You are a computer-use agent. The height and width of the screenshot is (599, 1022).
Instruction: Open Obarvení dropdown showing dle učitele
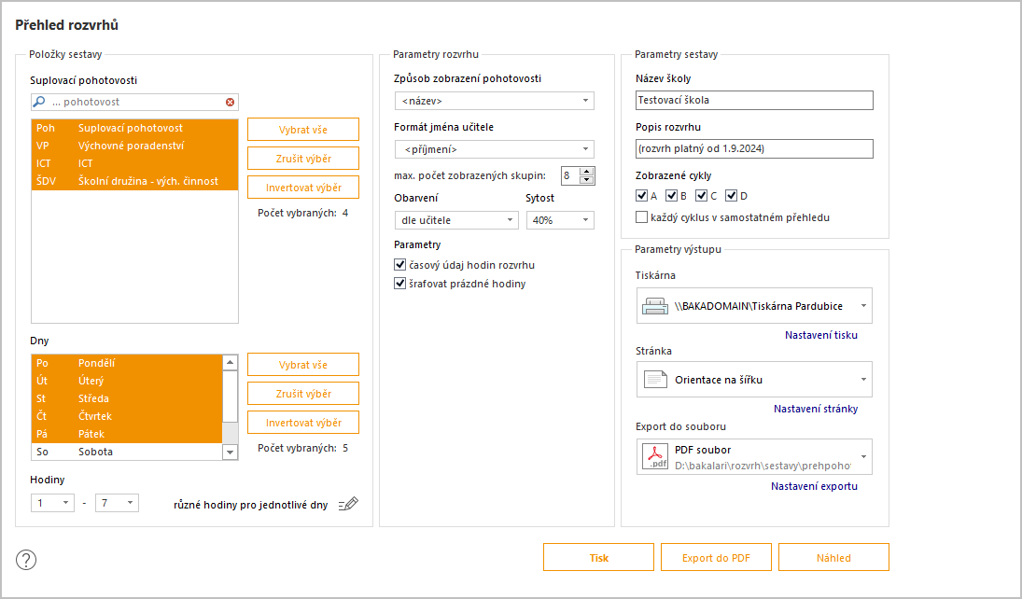(456, 220)
